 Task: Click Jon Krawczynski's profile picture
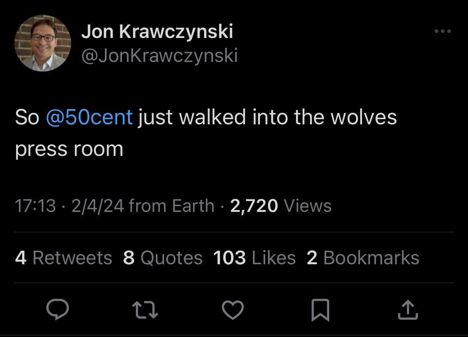(x=43, y=43)
